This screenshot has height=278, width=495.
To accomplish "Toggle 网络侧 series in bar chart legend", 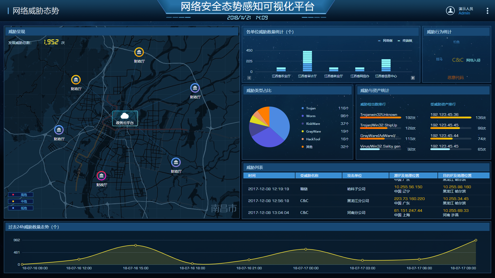I will click(385, 41).
